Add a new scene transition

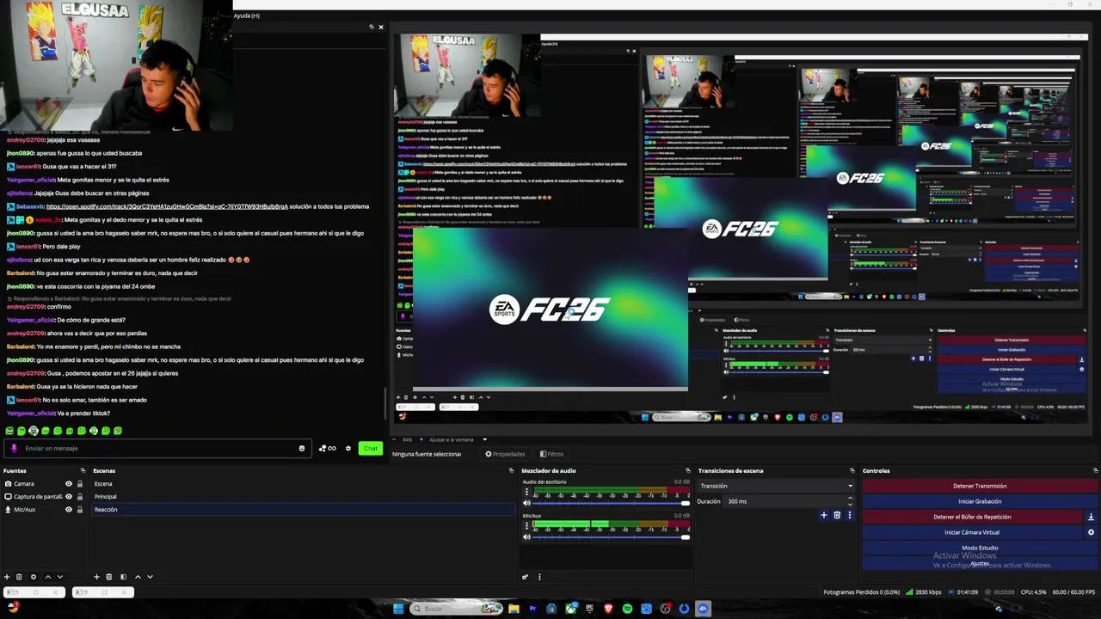coord(824,515)
